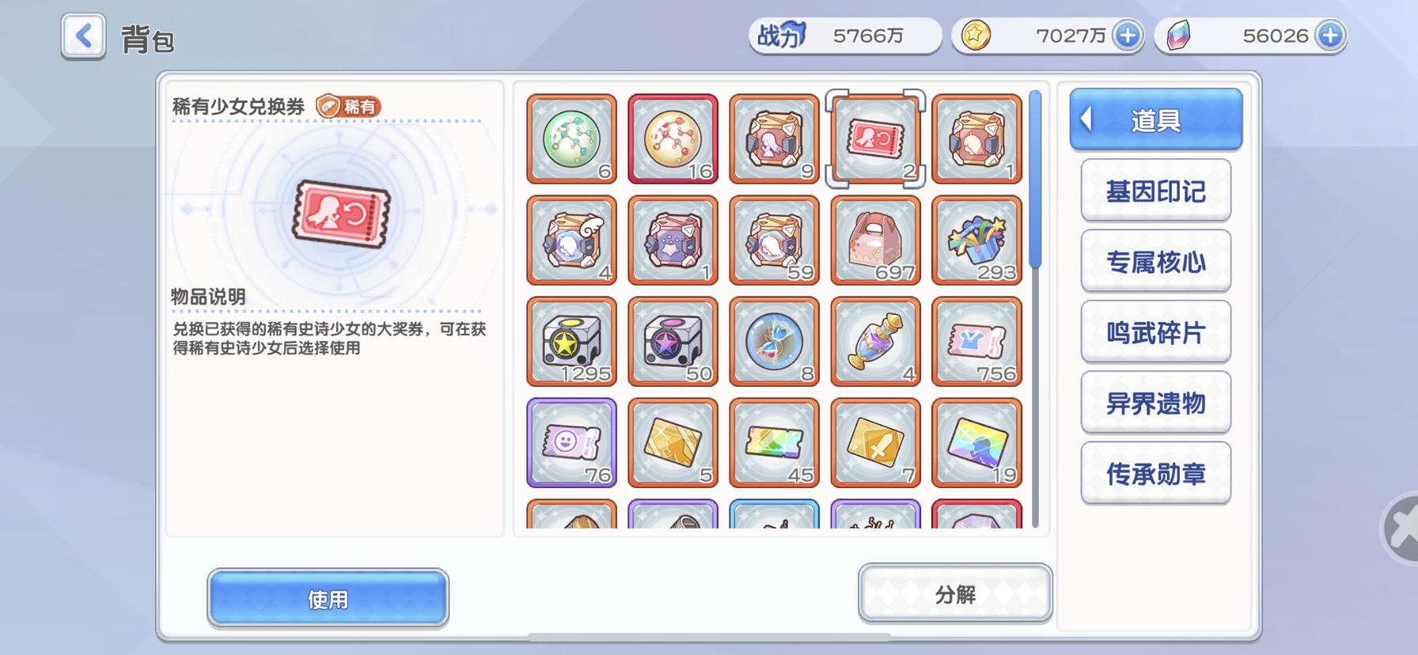Screen dimensions: 1418x655
Task: Select the gold sword card with count 7
Action: coord(875,443)
